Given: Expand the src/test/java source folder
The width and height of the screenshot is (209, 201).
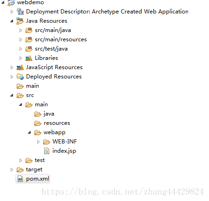Looking at the screenshot, I should 20,49.
